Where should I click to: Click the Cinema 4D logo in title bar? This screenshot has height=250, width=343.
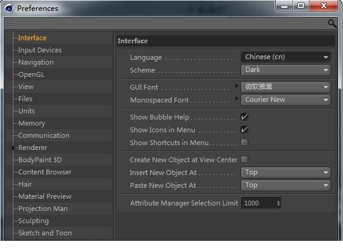(9, 9)
